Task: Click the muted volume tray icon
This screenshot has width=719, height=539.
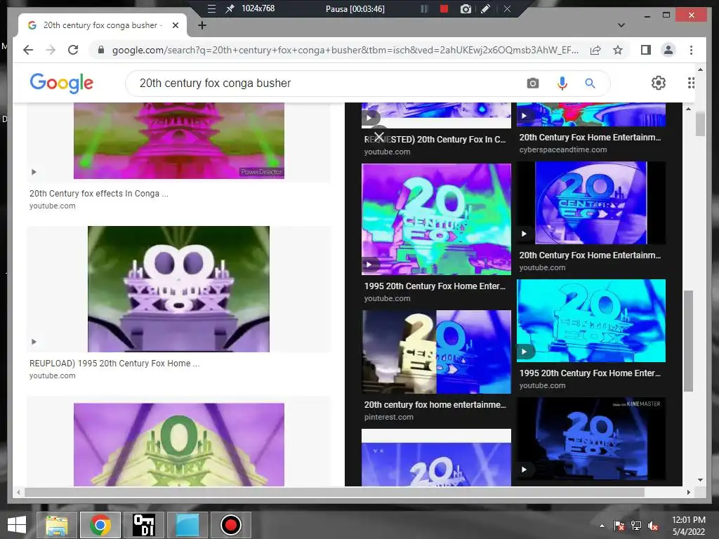Action: tap(653, 526)
